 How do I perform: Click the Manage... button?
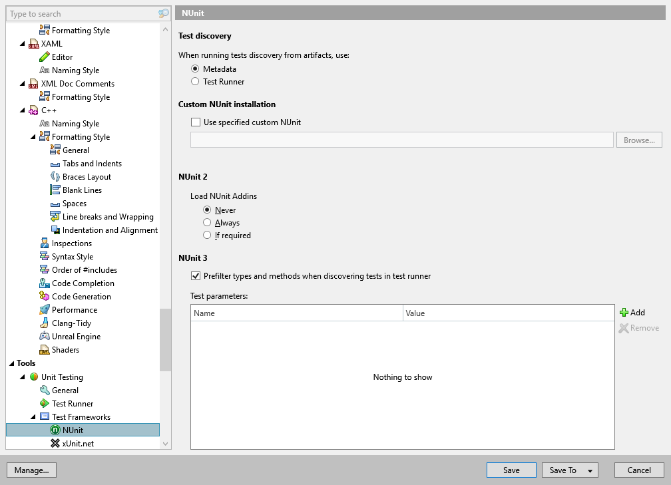32,470
